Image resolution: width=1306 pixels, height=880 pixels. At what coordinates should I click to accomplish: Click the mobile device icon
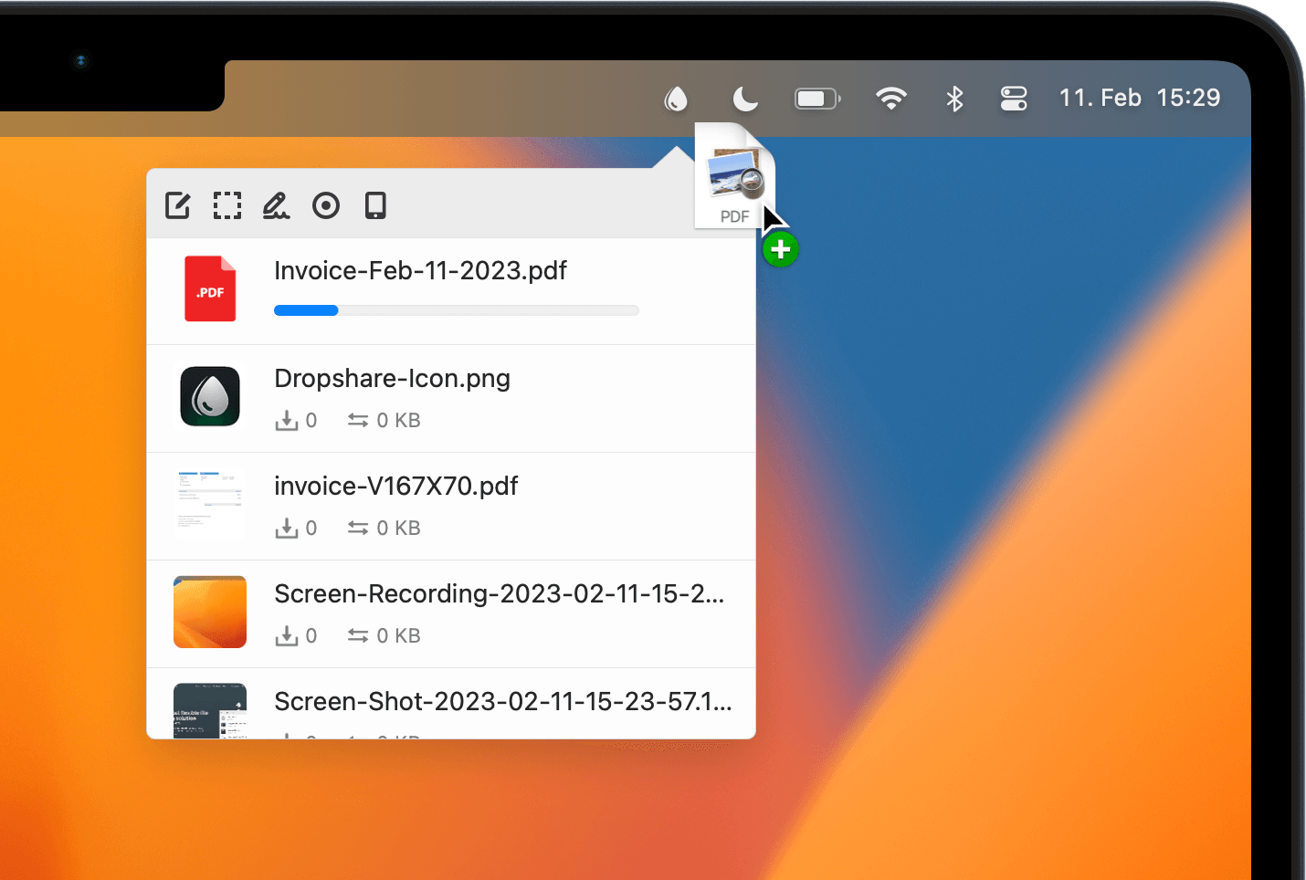tap(375, 205)
